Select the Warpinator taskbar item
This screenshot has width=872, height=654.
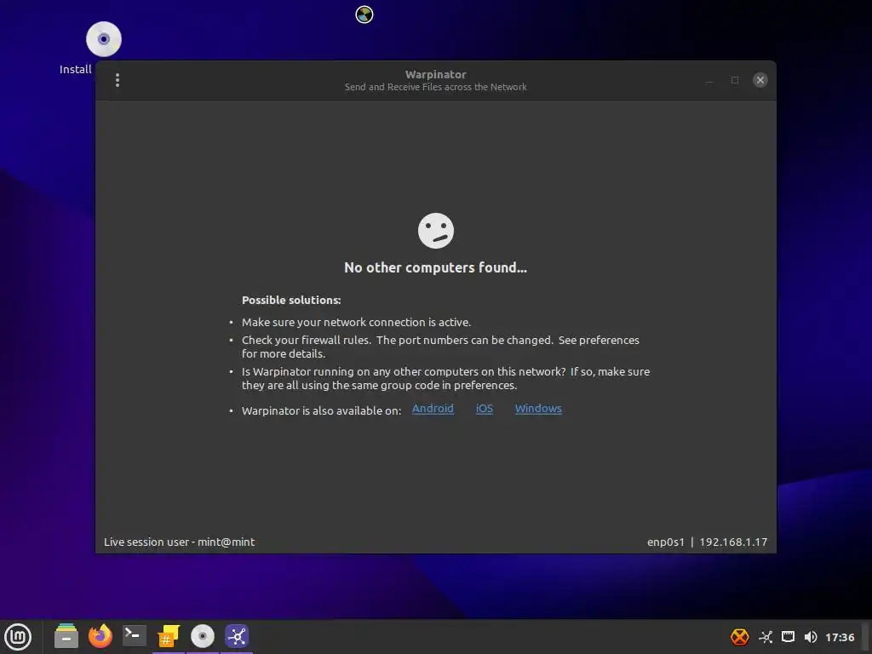click(x=237, y=636)
